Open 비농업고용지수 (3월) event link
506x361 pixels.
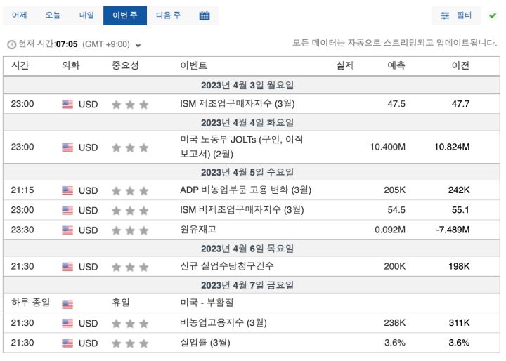(x=223, y=322)
